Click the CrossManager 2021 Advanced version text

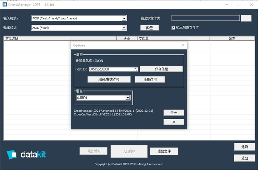pyautogui.click(x=114, y=111)
